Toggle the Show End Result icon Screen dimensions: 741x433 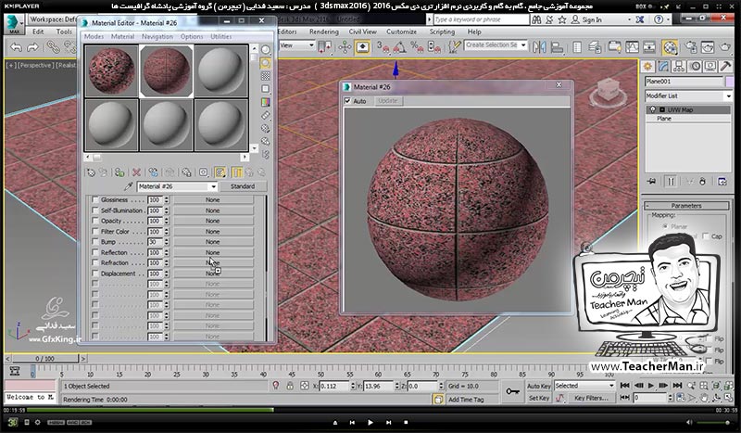(237, 172)
